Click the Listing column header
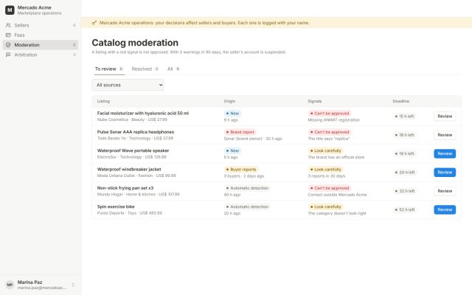The image size is (472, 295). point(103,101)
